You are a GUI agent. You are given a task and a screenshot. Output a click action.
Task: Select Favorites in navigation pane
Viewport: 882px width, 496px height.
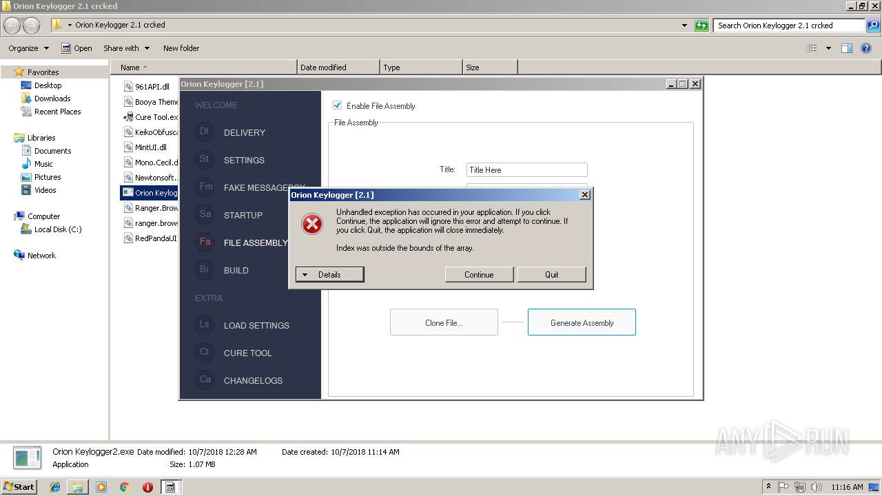(43, 72)
